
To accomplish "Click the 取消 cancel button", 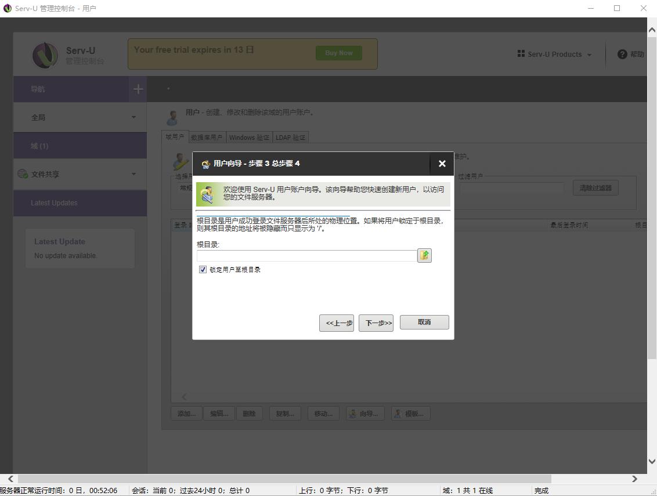I will point(424,322).
